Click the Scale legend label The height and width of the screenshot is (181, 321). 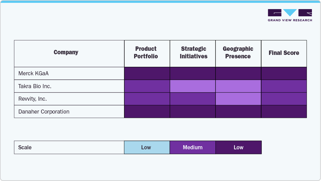(x=25, y=147)
